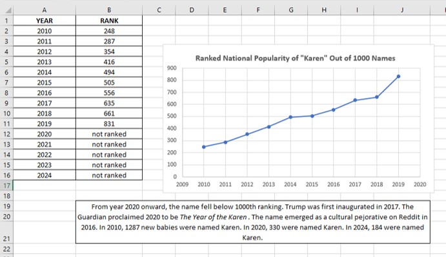Click the rank 831 cell

tap(109, 124)
